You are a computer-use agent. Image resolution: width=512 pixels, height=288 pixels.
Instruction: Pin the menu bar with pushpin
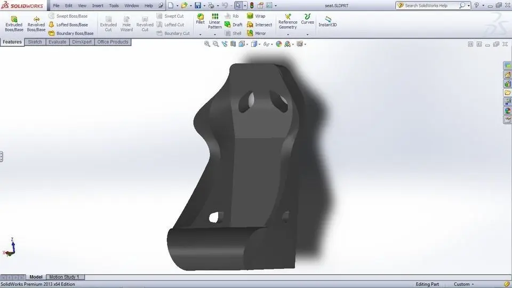click(161, 5)
